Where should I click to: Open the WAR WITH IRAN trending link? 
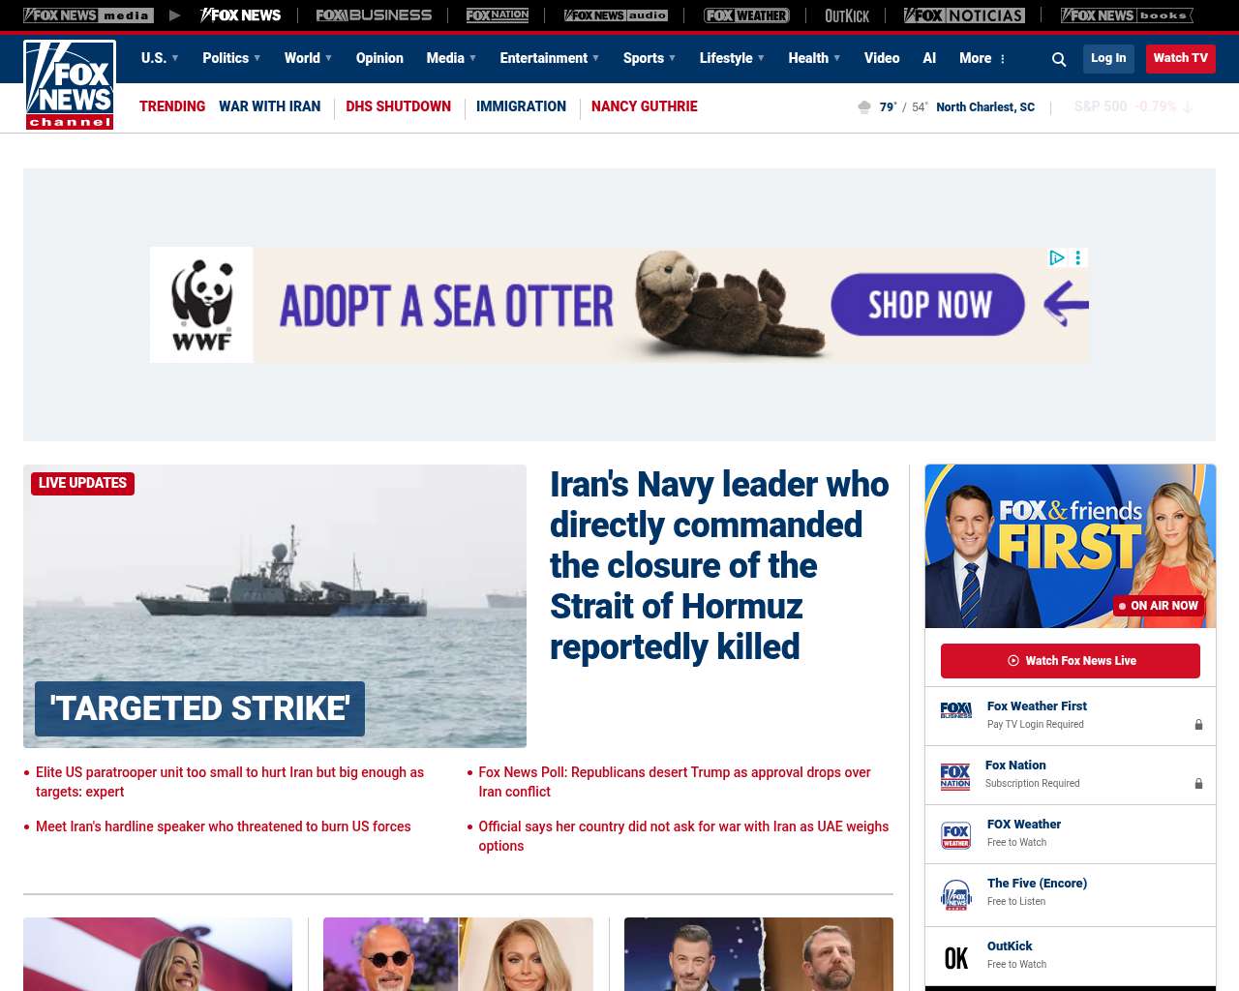click(269, 106)
